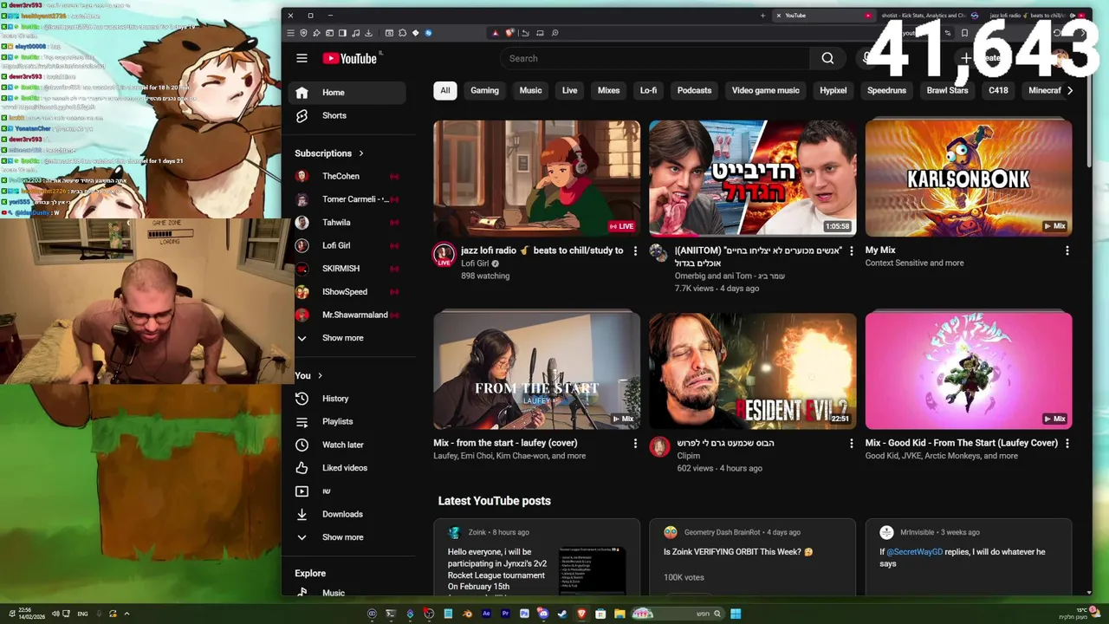
Task: Open IShowSpeed subscription channel
Action: (x=347, y=292)
